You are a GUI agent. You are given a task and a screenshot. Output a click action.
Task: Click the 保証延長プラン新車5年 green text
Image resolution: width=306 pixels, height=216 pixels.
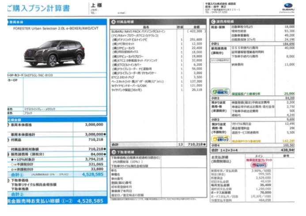246,94
